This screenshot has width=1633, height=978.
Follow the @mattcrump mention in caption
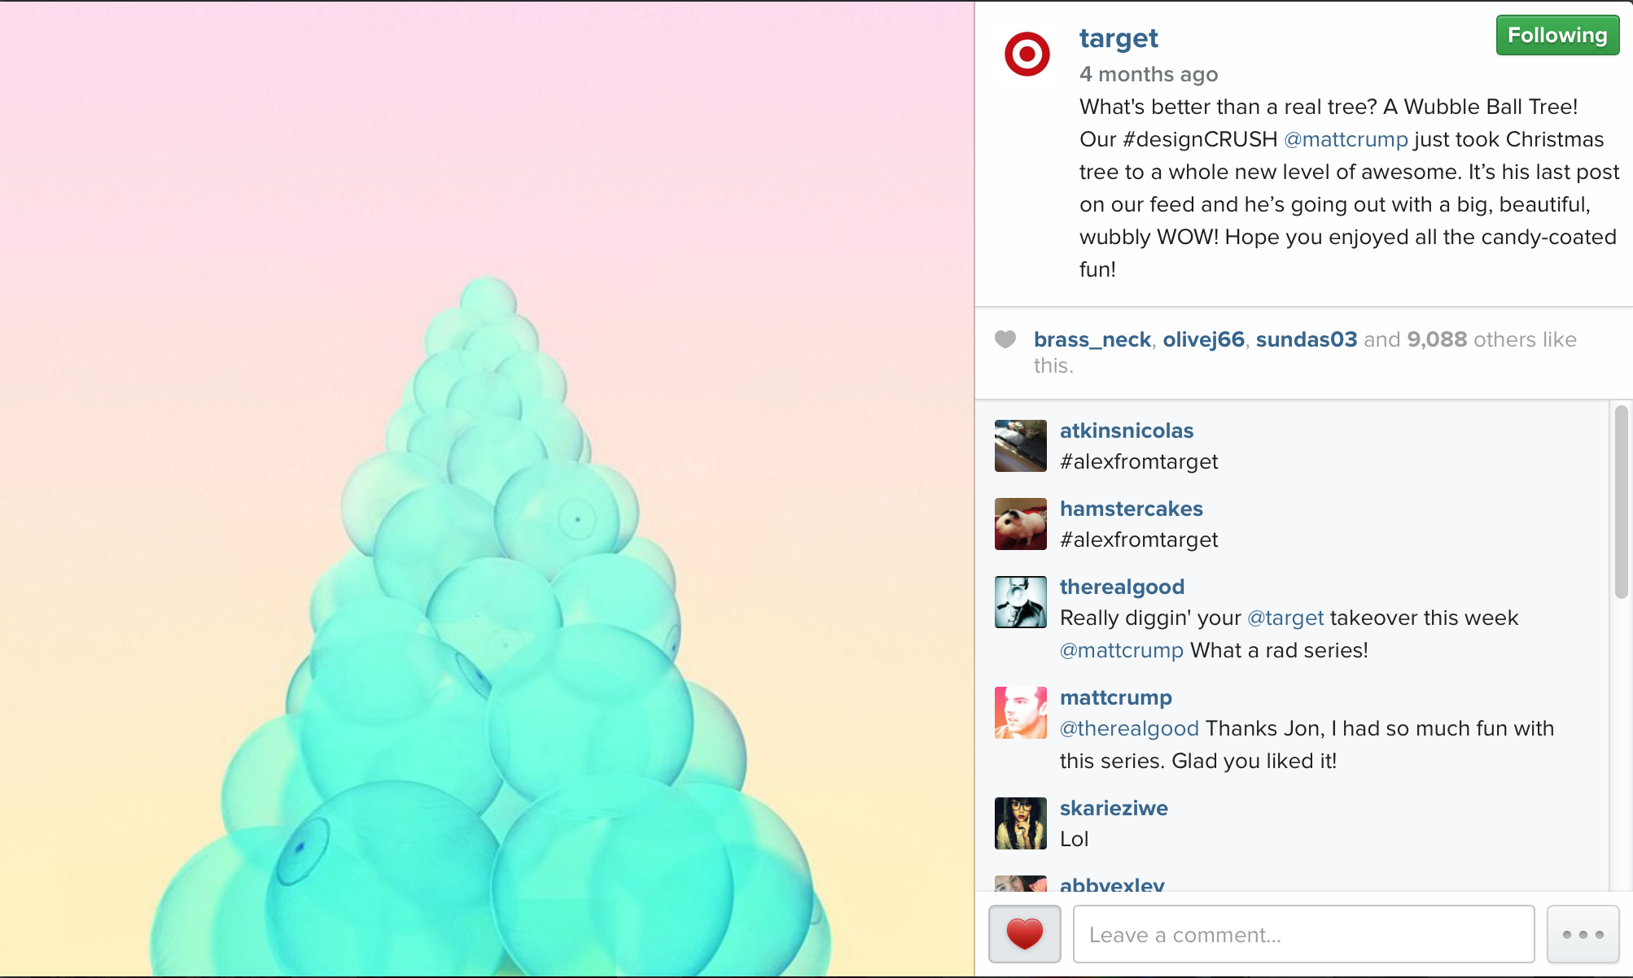click(1346, 139)
